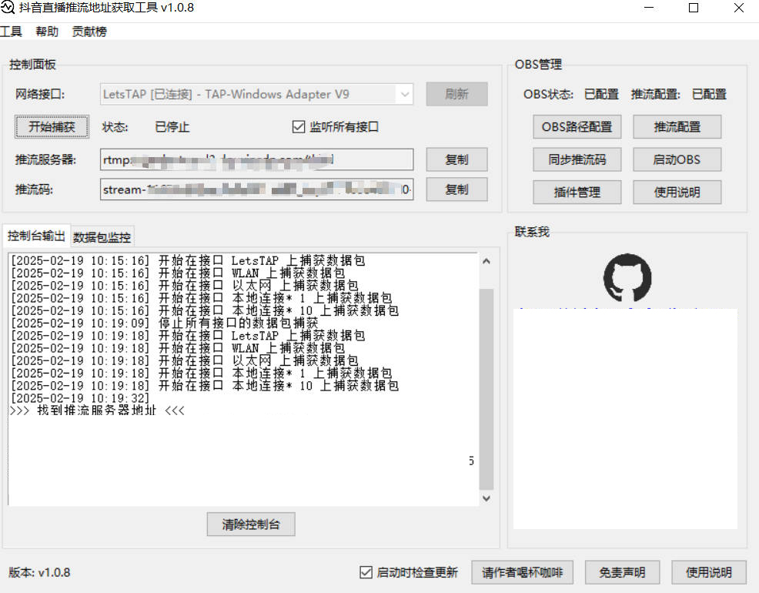759x593 pixels.
Task: Toggle the 监听所有接口 checkbox
Action: click(x=298, y=127)
